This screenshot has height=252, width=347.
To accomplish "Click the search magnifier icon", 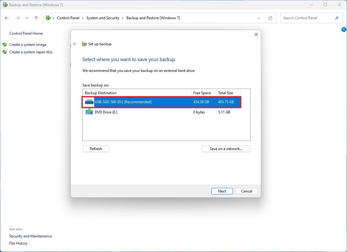I will tap(336, 18).
